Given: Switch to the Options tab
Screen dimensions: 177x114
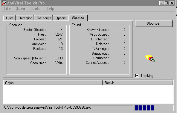Looking at the screenshot, I should (61, 18).
